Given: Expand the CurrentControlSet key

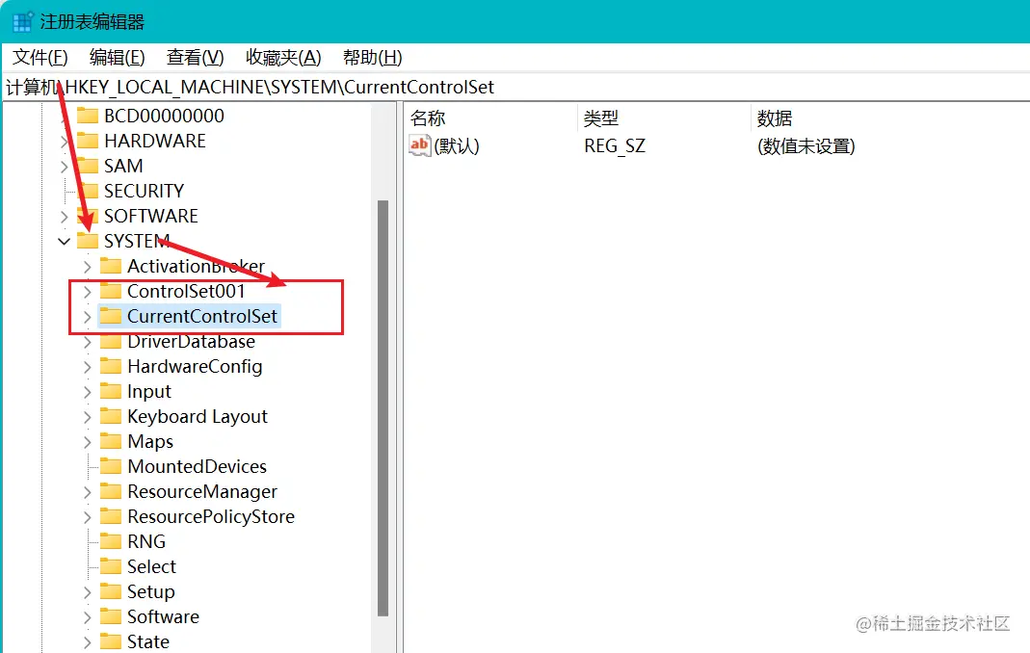Looking at the screenshot, I should click(x=88, y=317).
